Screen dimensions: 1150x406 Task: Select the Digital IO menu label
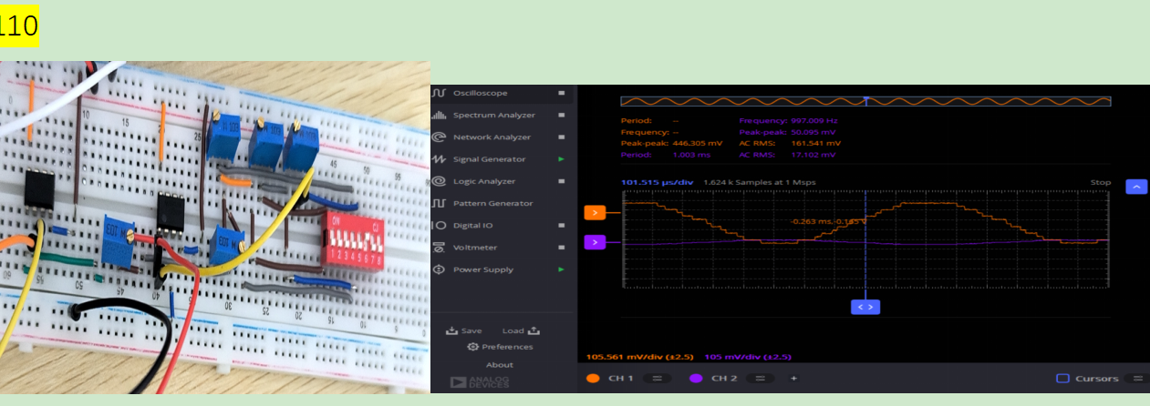click(473, 226)
